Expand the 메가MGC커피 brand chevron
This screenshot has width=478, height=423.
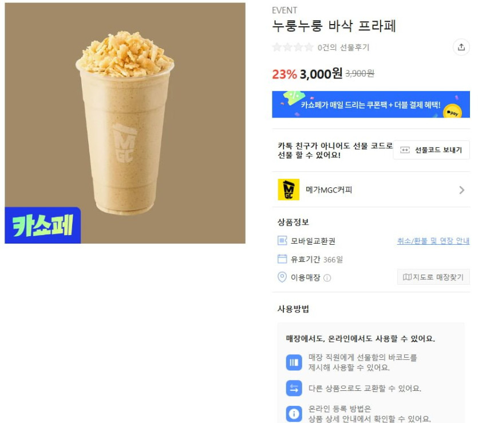pyautogui.click(x=461, y=190)
